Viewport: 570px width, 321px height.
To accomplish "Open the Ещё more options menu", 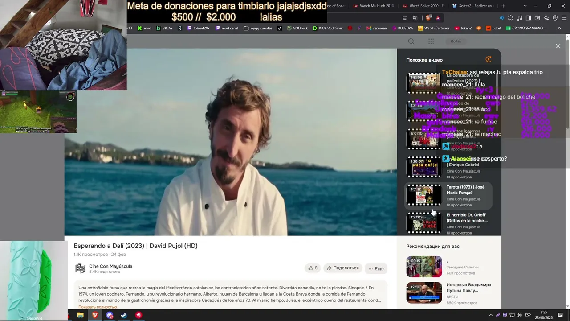I will [376, 268].
